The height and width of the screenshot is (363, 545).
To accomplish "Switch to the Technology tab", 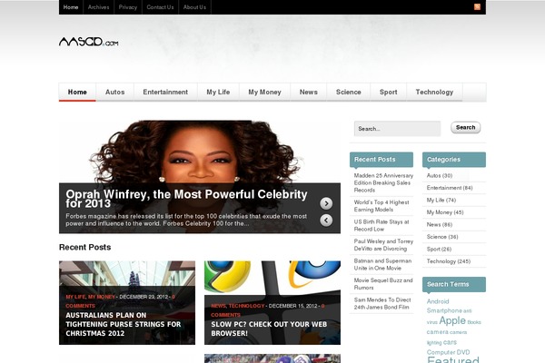I will pyautogui.click(x=434, y=92).
